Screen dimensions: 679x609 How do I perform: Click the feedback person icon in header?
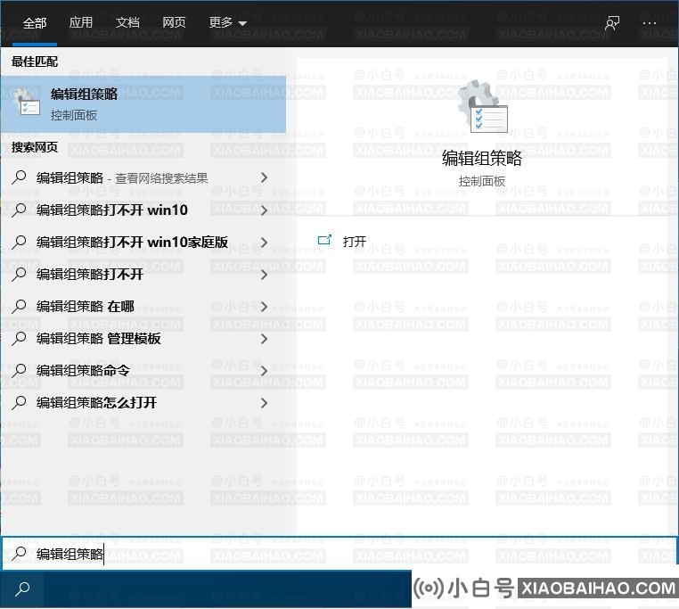click(612, 23)
